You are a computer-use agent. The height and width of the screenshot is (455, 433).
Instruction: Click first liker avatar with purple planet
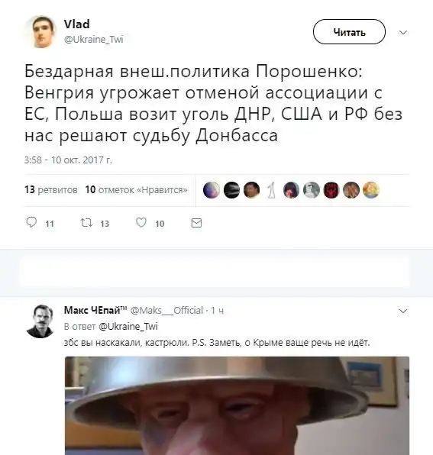[212, 190]
